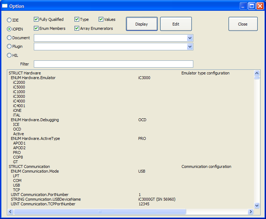Select the iC5000 enum member
This screenshot has width=266, height=219.
click(19, 87)
